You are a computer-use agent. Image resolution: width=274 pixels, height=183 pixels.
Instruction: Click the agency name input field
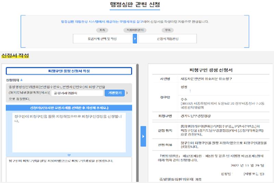[x=77, y=93]
